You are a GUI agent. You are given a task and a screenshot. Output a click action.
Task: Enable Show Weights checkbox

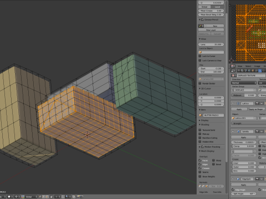pos(200,176)
